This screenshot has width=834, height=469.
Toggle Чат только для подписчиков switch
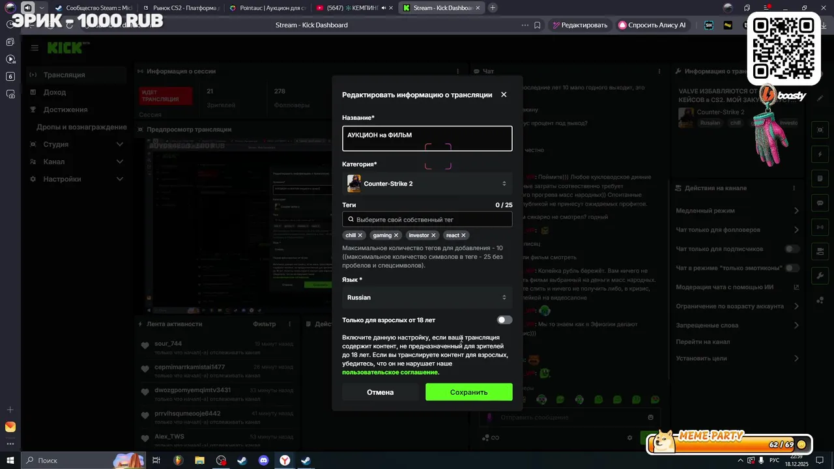tap(792, 249)
